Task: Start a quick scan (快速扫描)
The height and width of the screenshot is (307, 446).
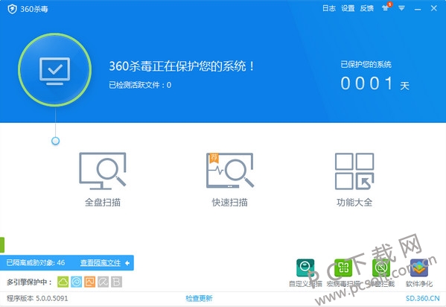Action: tap(230, 180)
